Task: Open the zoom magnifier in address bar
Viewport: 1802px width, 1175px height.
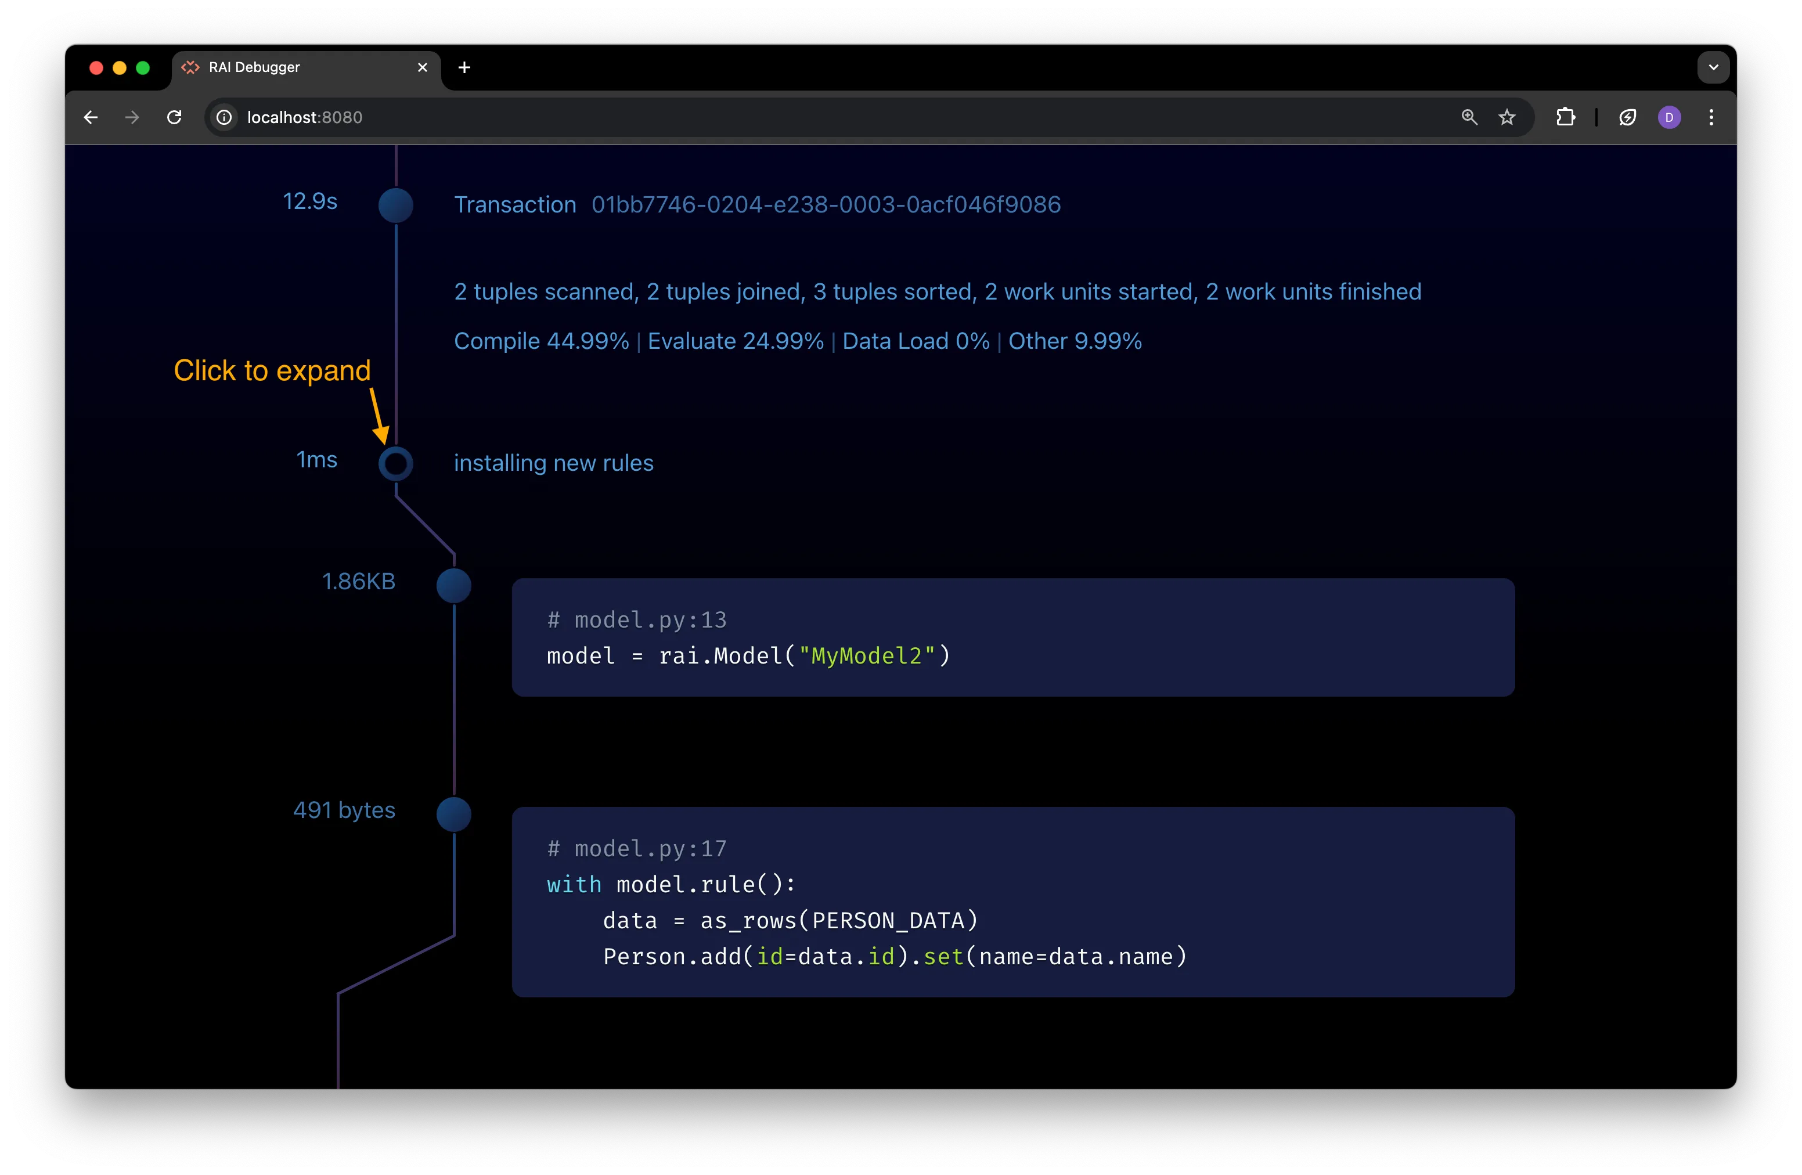Action: pyautogui.click(x=1469, y=117)
